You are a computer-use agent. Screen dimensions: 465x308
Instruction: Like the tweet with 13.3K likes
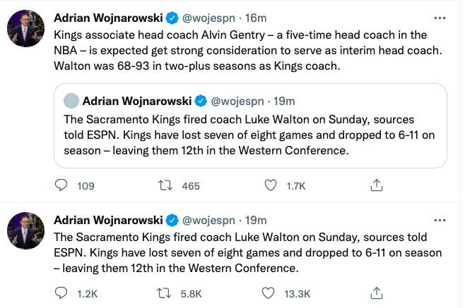(270, 292)
